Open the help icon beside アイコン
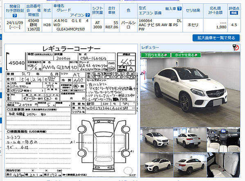 pos(88,15)
